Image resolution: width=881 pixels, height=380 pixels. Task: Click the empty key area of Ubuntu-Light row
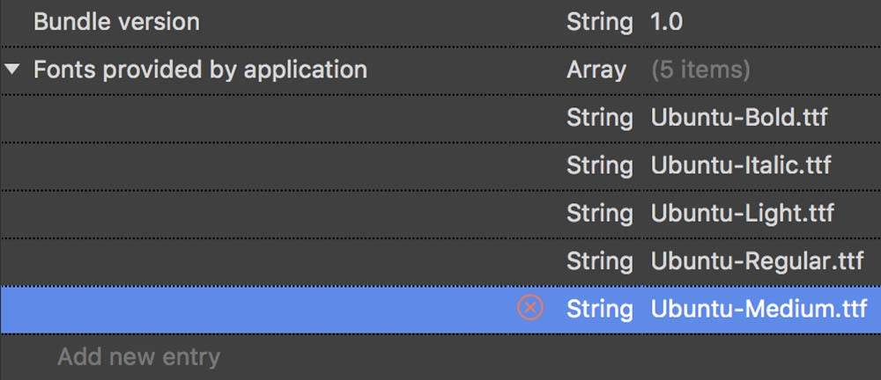tap(264, 213)
